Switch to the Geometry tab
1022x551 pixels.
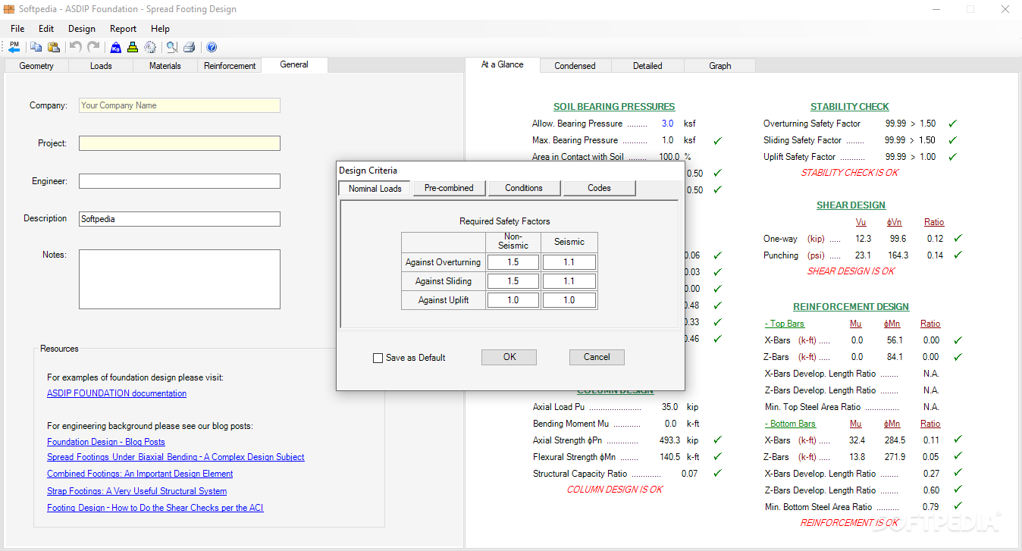[x=36, y=66]
